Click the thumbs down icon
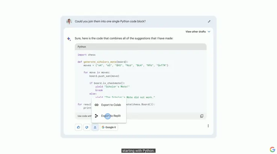The image size is (277, 154). coord(87,127)
